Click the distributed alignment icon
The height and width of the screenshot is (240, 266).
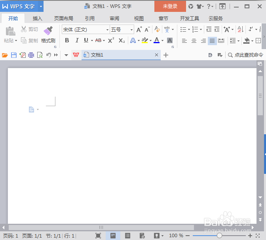pos(221,41)
